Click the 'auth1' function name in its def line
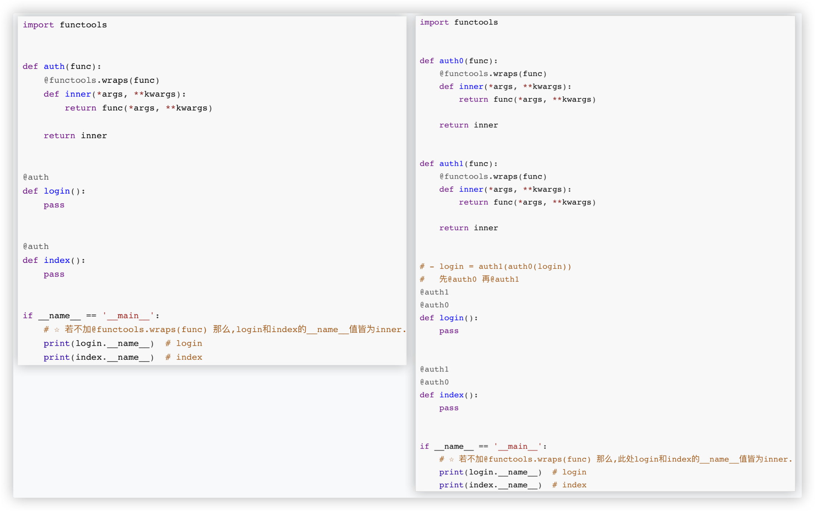This screenshot has height=511, width=815. 451,163
